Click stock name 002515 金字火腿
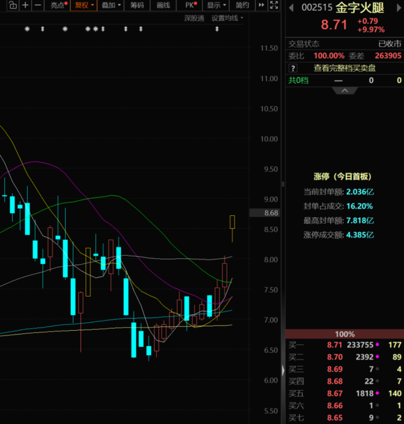 pyautogui.click(x=343, y=8)
